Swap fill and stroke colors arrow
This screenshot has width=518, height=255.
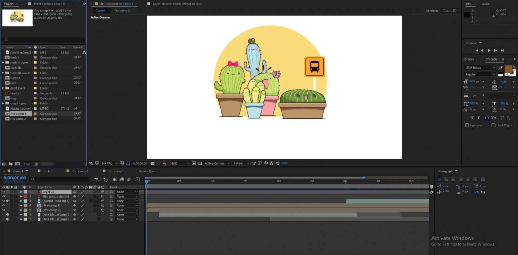(514, 67)
